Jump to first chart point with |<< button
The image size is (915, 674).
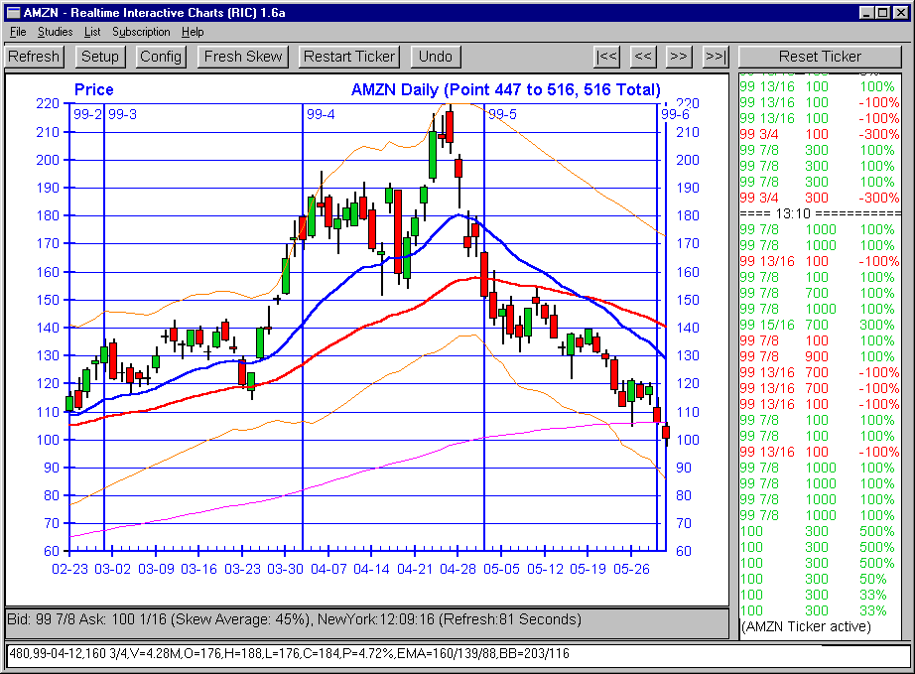click(607, 57)
